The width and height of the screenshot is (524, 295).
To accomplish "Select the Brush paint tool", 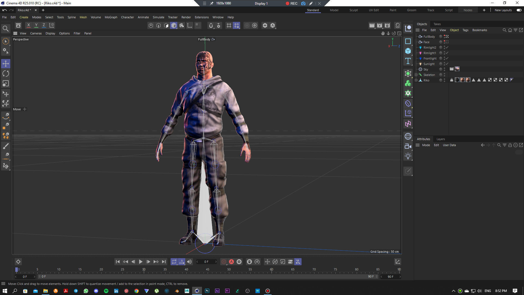I will click(x=6, y=146).
